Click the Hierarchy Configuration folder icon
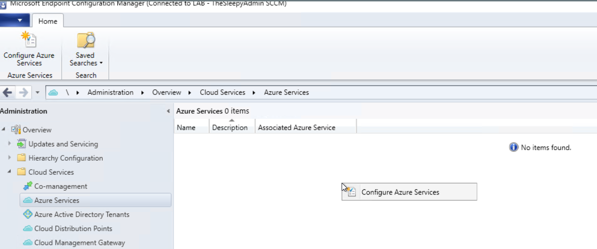This screenshot has height=249, width=597. 21,158
